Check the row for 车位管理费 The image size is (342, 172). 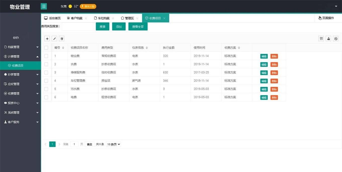(46, 81)
